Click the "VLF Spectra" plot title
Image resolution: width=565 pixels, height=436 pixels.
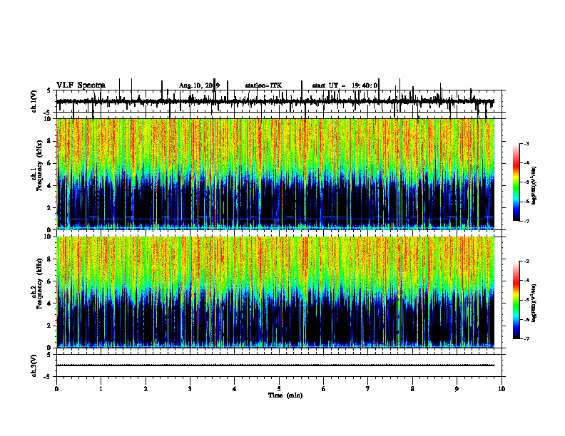pos(81,85)
